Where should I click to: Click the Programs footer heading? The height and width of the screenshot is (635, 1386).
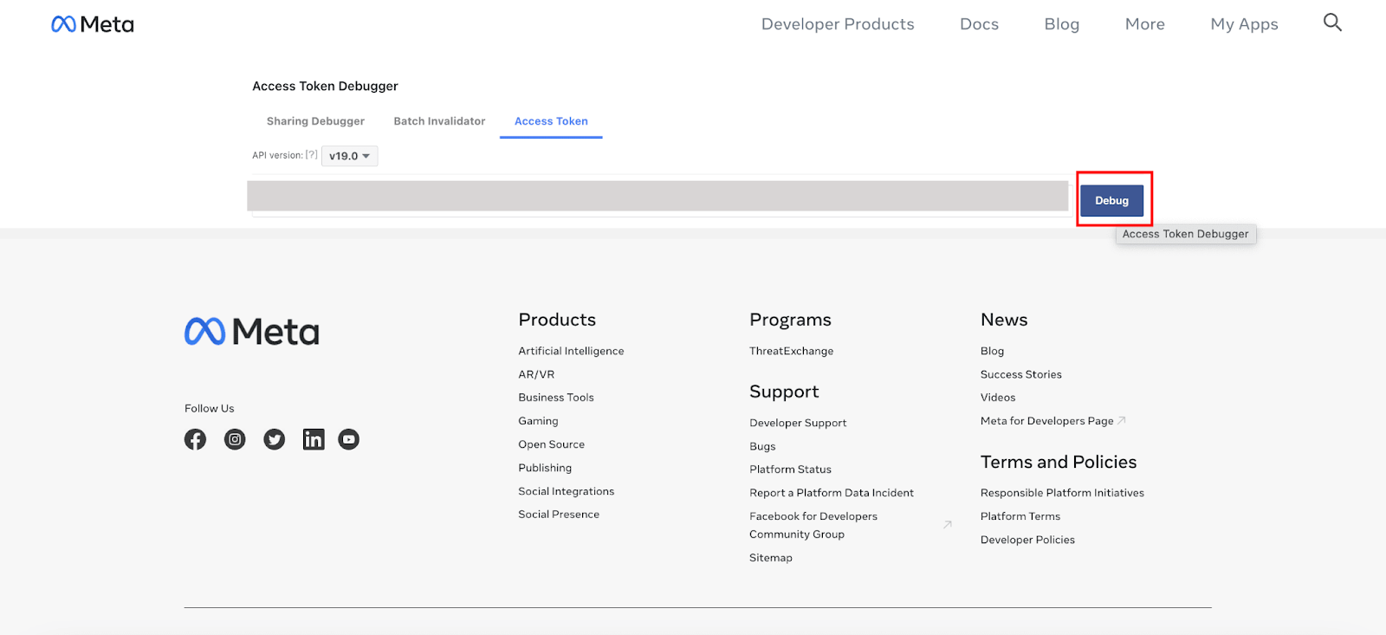(x=790, y=320)
